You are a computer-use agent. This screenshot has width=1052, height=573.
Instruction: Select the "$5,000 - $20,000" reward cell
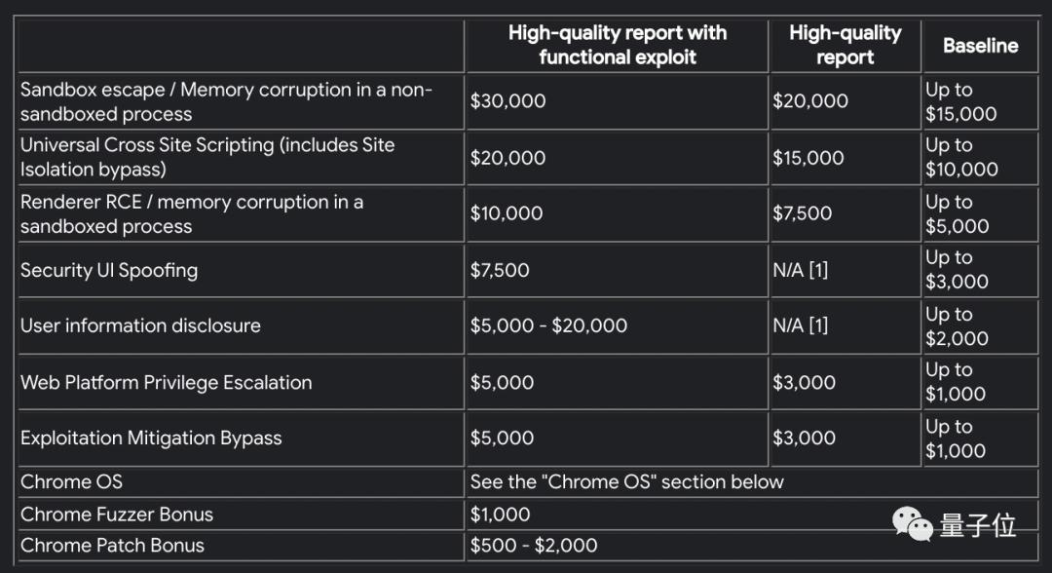[x=548, y=325]
